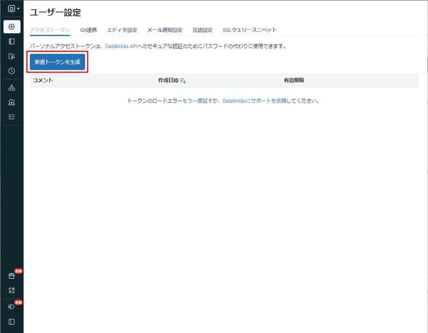Open the Marketplace storefront icon in sidebar
The height and width of the screenshot is (333, 428).
(x=12, y=276)
